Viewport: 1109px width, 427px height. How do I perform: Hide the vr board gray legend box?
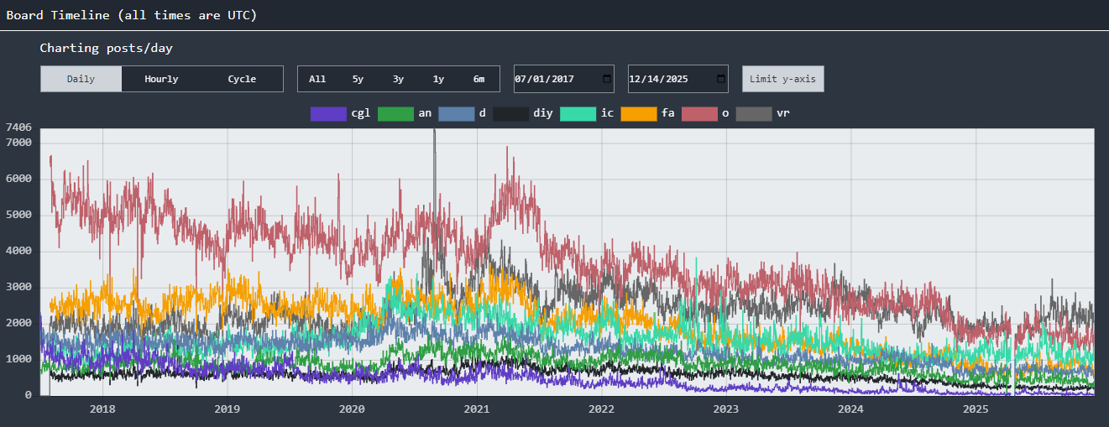point(753,113)
